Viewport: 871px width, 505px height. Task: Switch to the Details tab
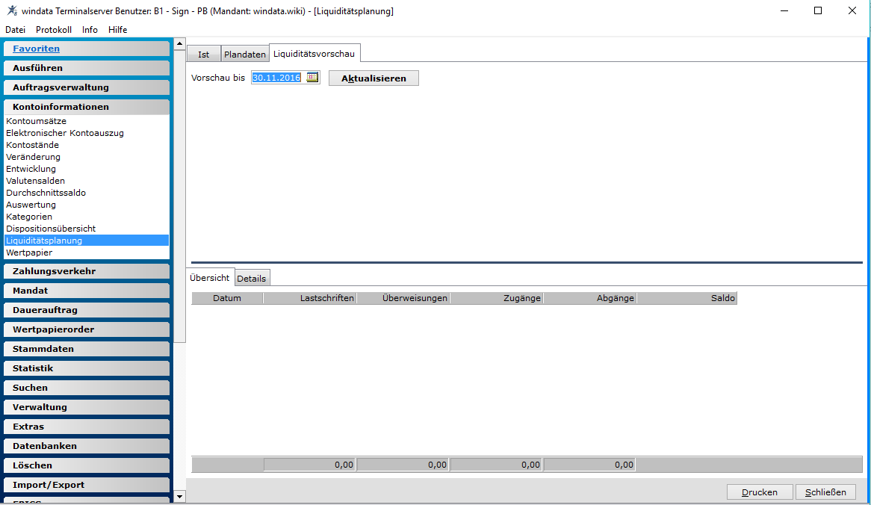pyautogui.click(x=252, y=279)
